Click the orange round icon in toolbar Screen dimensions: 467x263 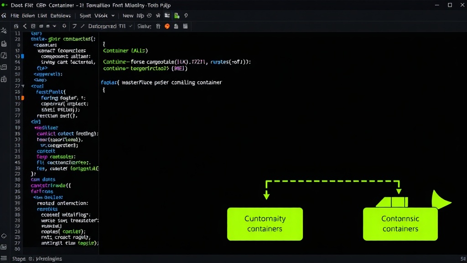point(167,26)
